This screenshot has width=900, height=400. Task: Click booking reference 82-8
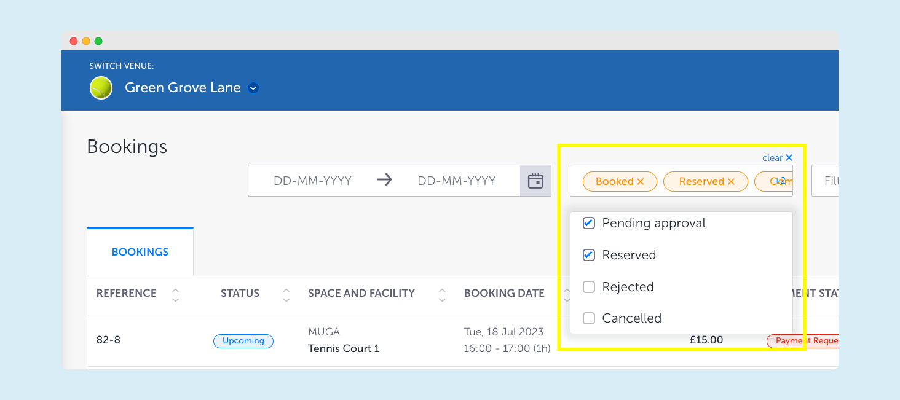pos(108,340)
